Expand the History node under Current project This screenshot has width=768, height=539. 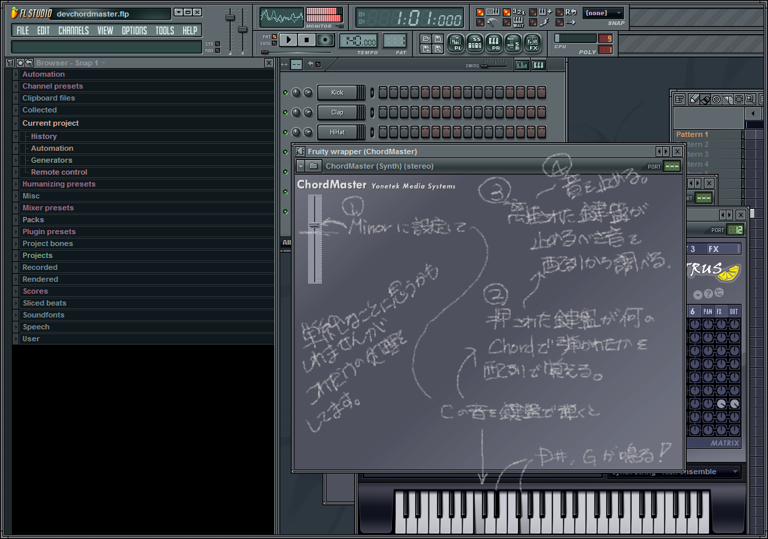tap(16, 136)
